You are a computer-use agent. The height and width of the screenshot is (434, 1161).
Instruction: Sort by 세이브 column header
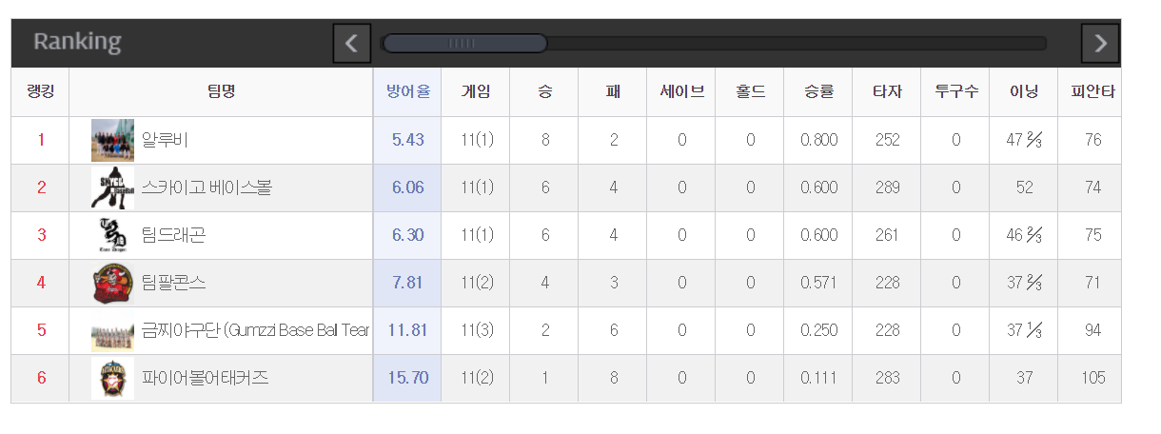tap(681, 92)
